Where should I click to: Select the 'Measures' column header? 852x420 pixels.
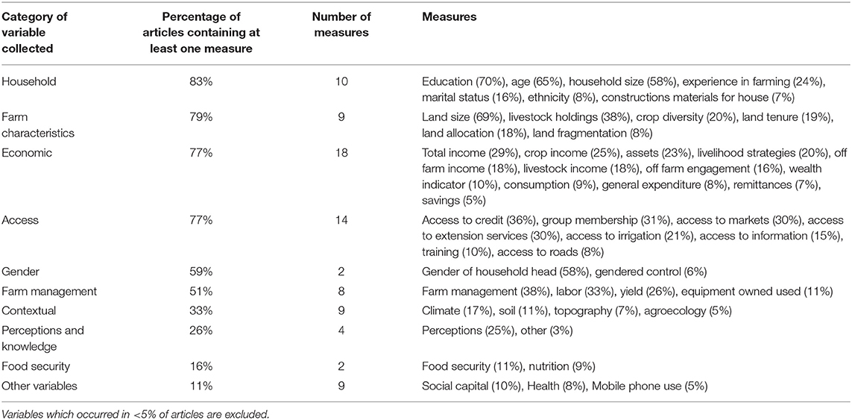click(x=446, y=15)
